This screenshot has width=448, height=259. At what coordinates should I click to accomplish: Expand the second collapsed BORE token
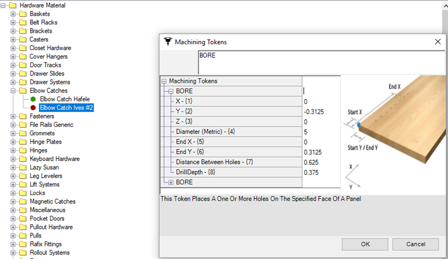click(171, 182)
